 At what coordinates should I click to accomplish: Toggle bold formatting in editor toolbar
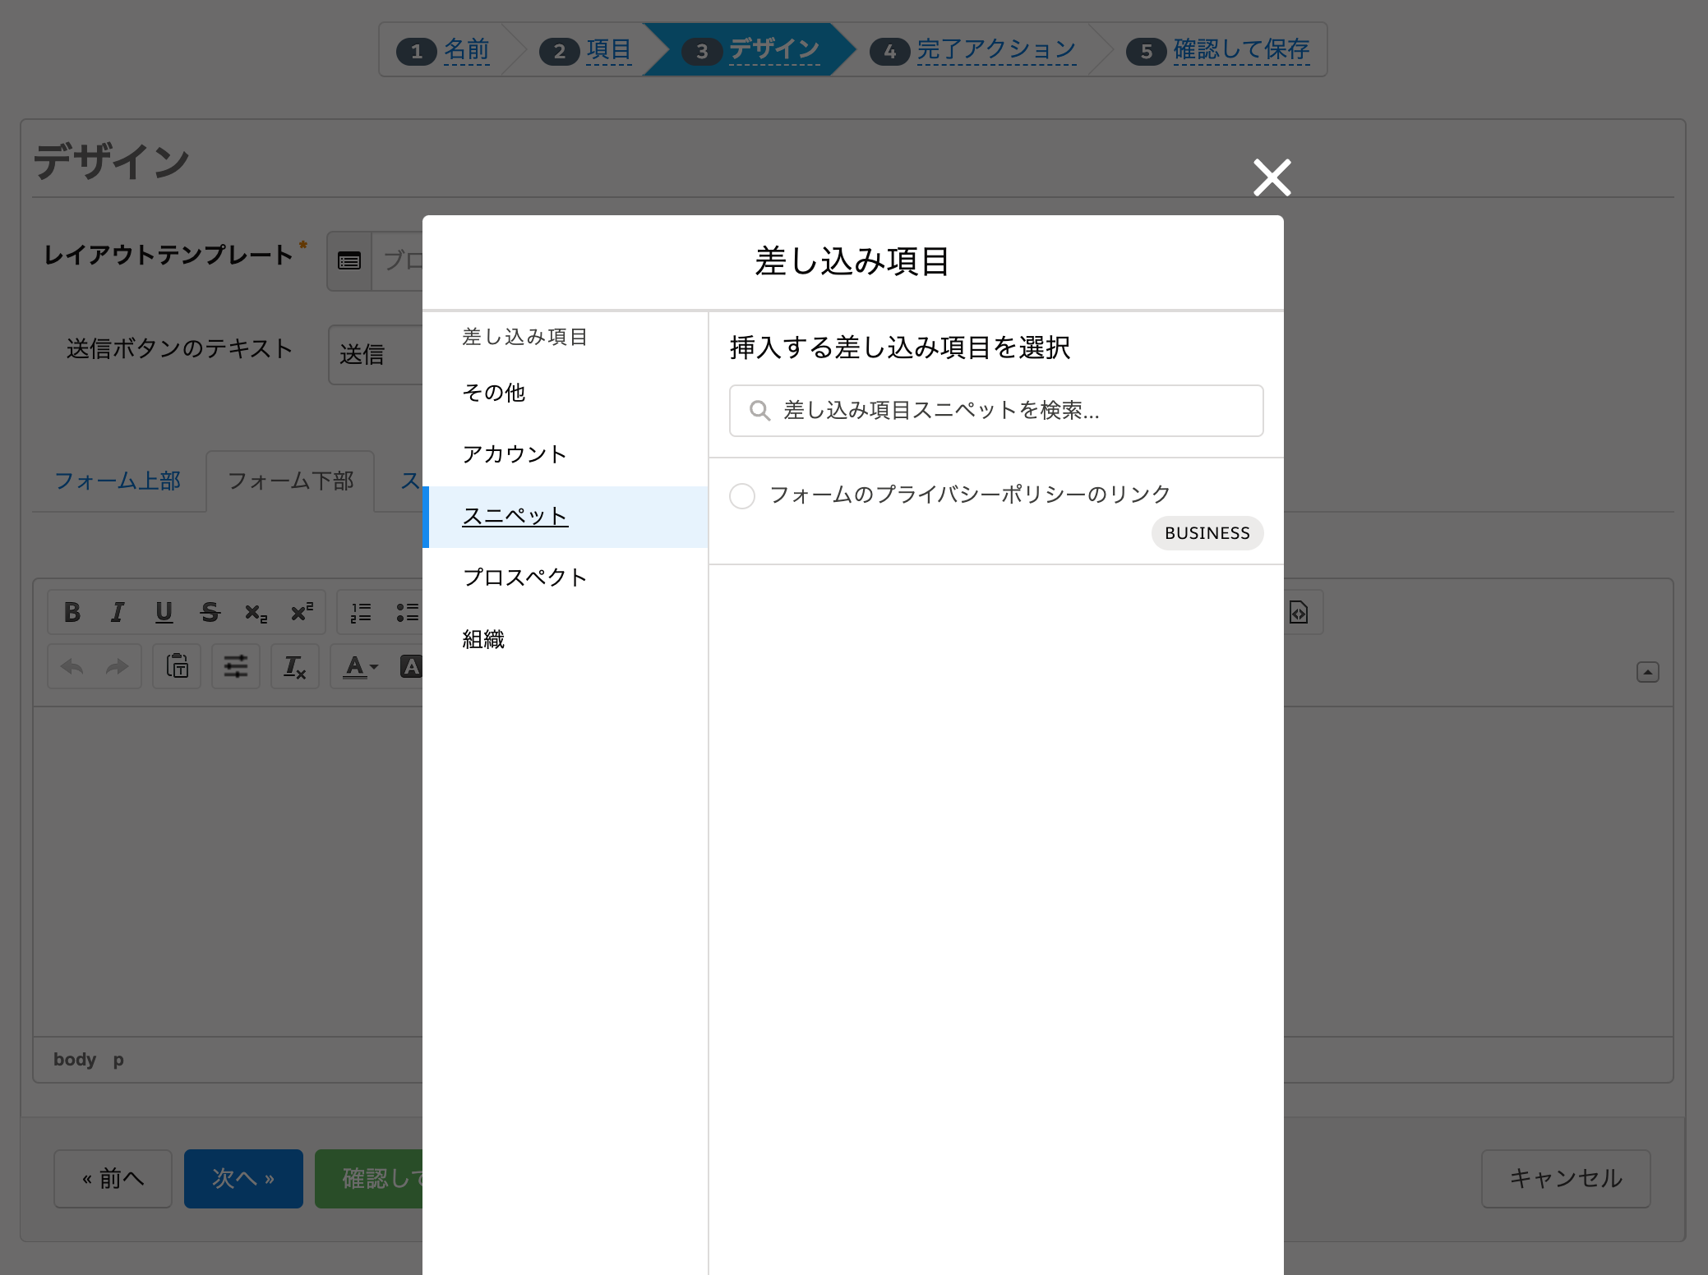click(72, 612)
